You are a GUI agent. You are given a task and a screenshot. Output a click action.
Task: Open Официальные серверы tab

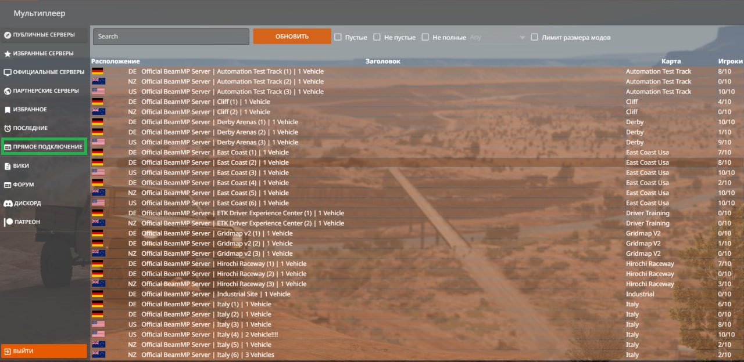coord(44,73)
